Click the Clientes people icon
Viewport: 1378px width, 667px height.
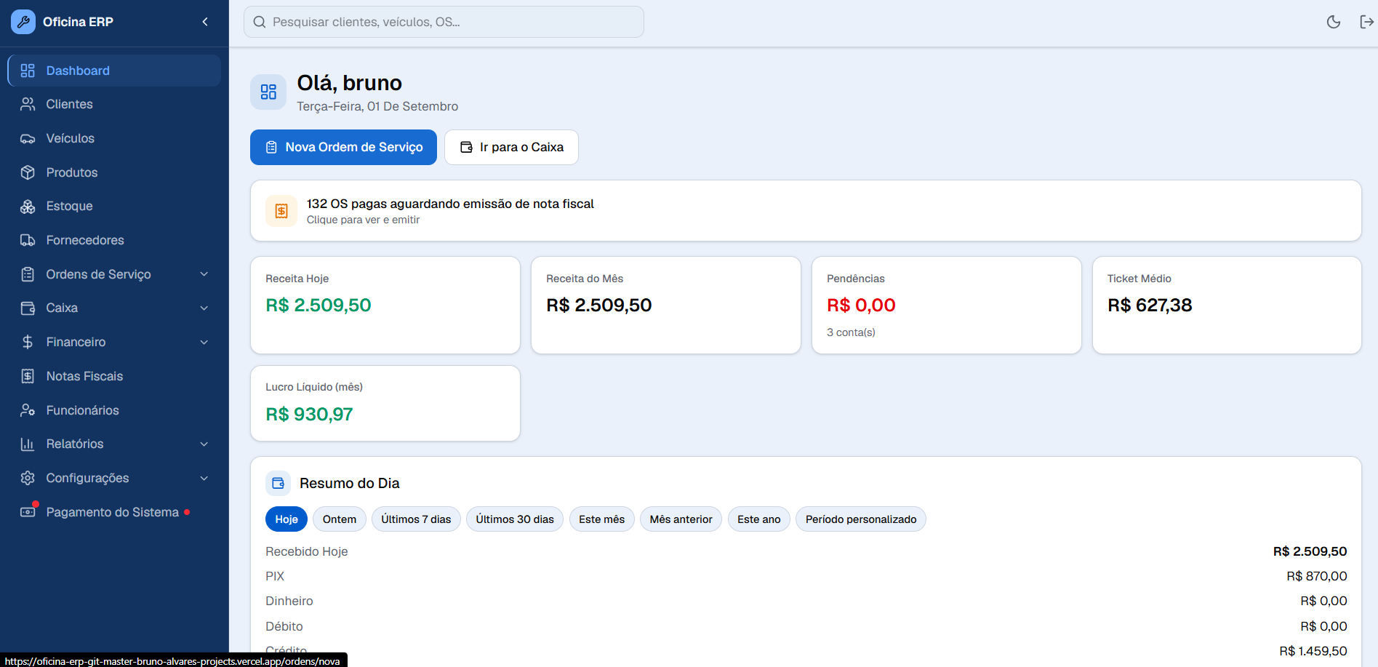point(28,104)
